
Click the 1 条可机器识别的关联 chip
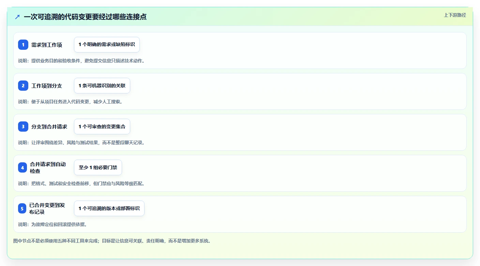pyautogui.click(x=102, y=86)
